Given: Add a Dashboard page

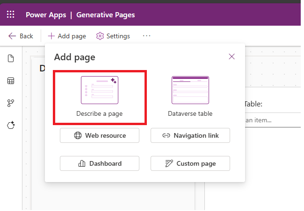Looking at the screenshot, I should point(100,163).
